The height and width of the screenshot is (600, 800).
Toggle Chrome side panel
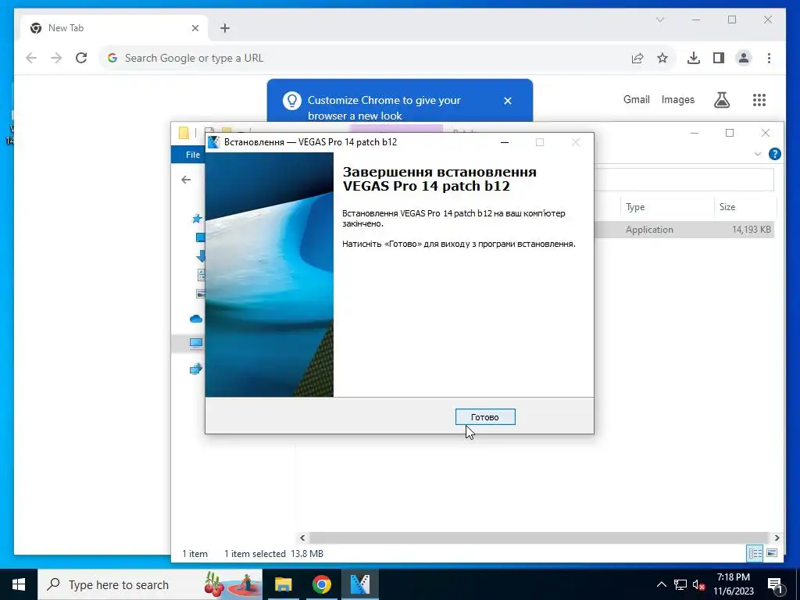(719, 58)
